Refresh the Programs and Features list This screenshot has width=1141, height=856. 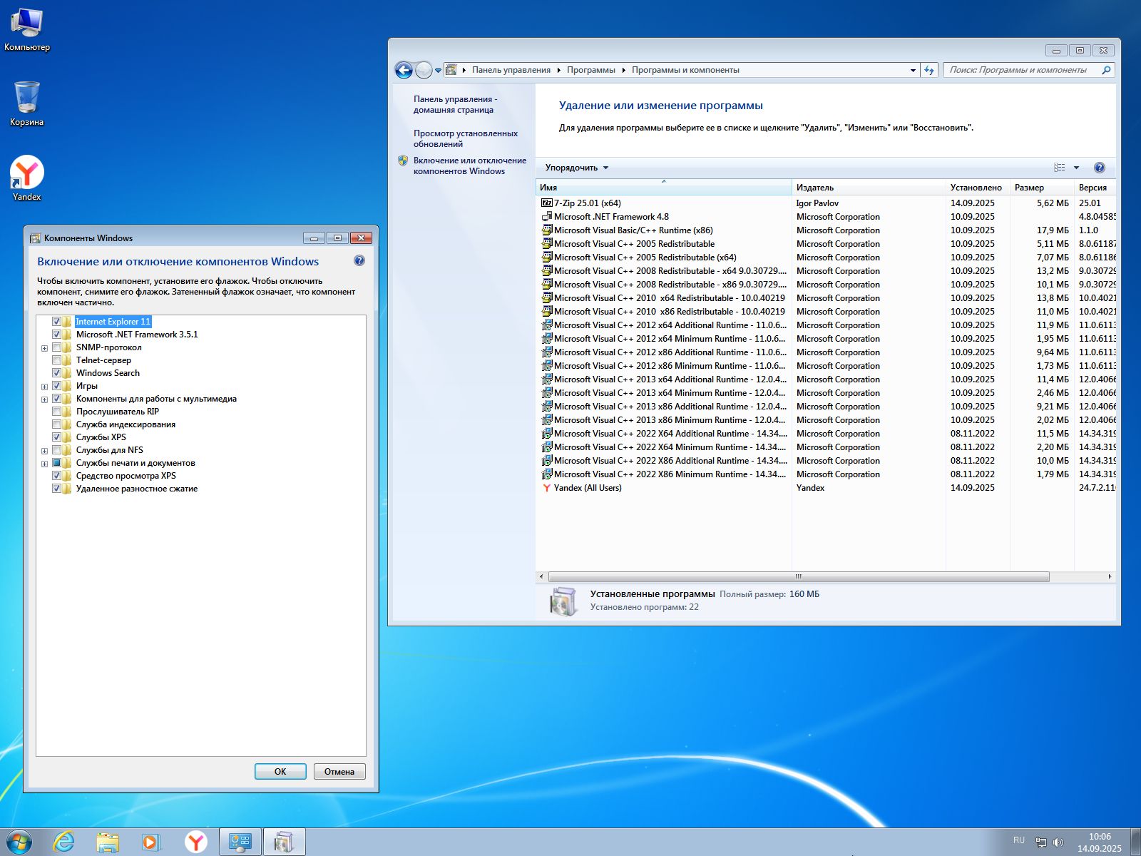click(x=929, y=70)
